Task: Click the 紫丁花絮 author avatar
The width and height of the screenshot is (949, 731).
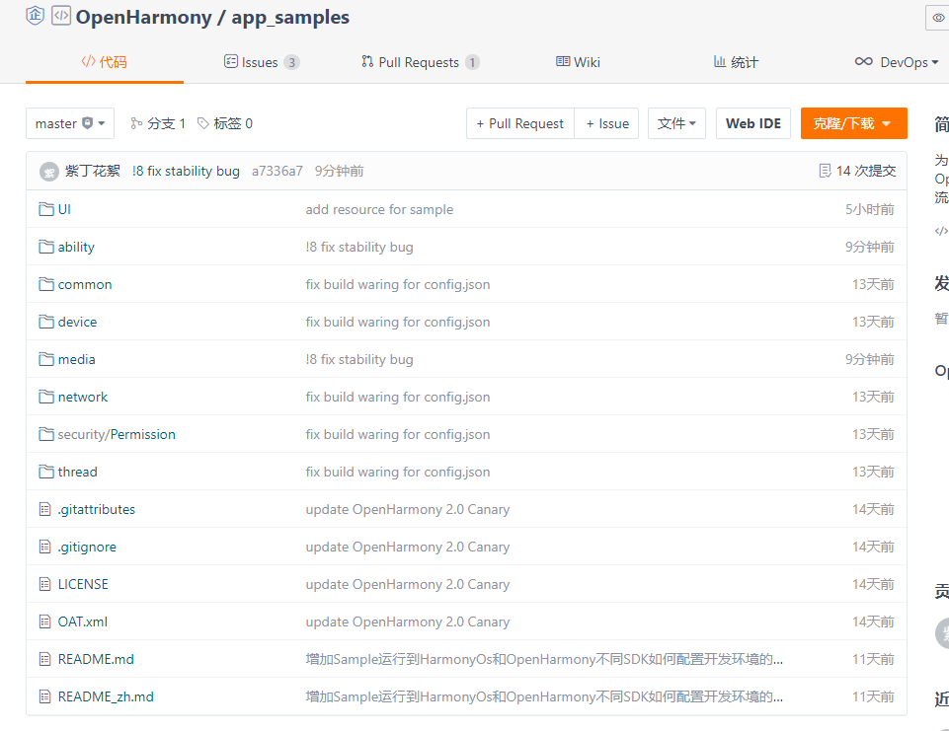Action: [x=49, y=172]
